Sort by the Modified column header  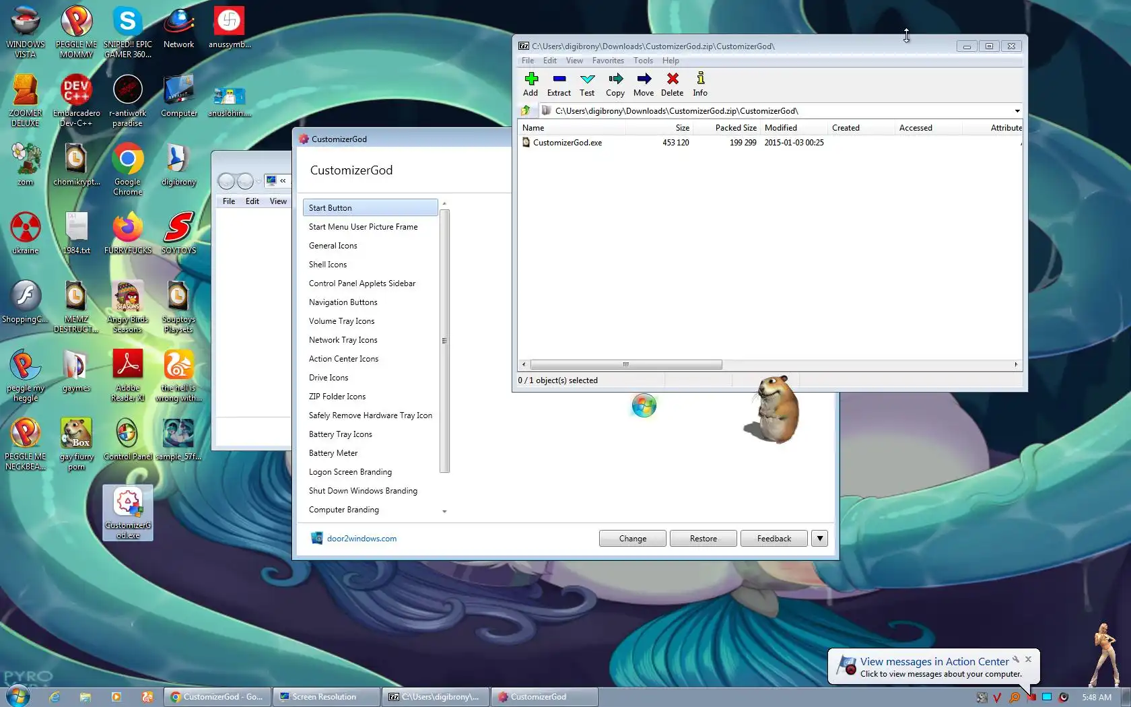(794, 128)
